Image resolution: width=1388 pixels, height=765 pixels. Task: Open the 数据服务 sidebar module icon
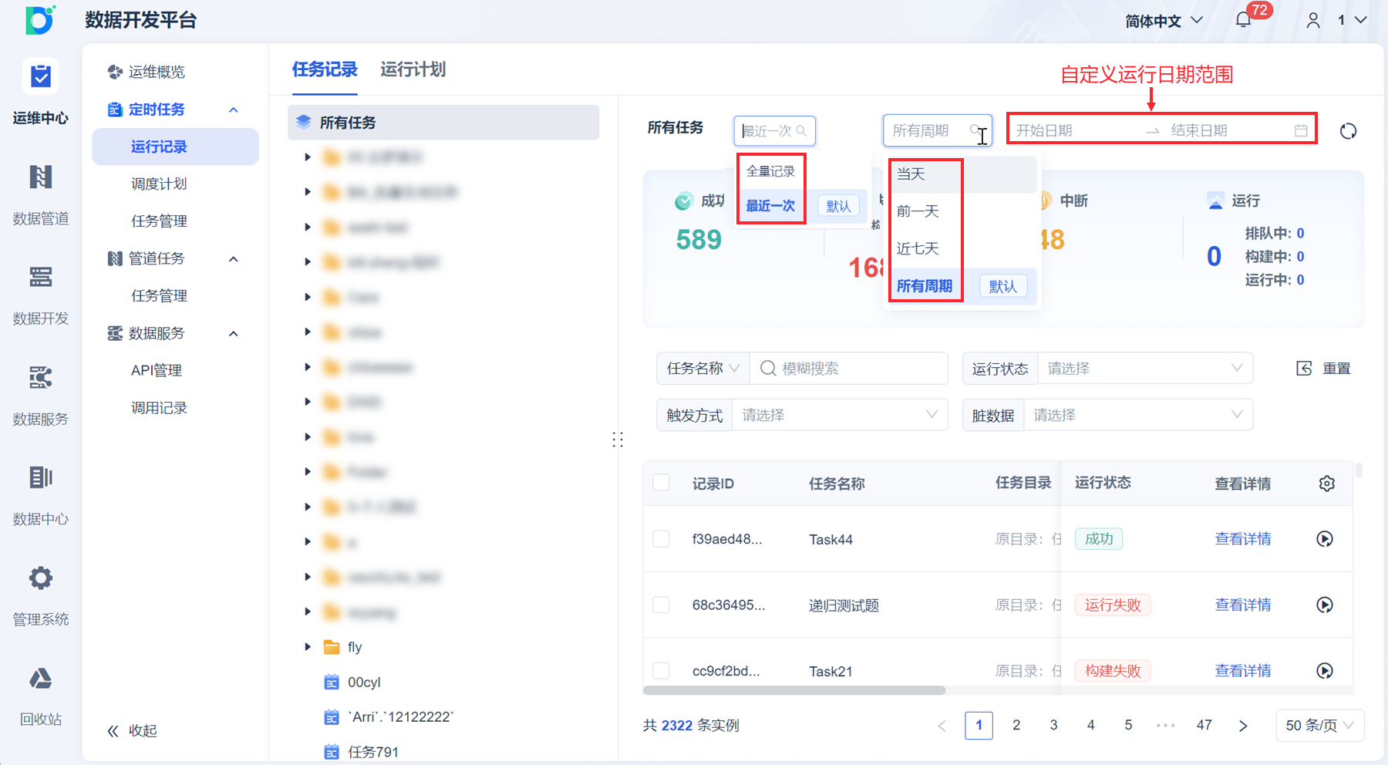pos(40,378)
